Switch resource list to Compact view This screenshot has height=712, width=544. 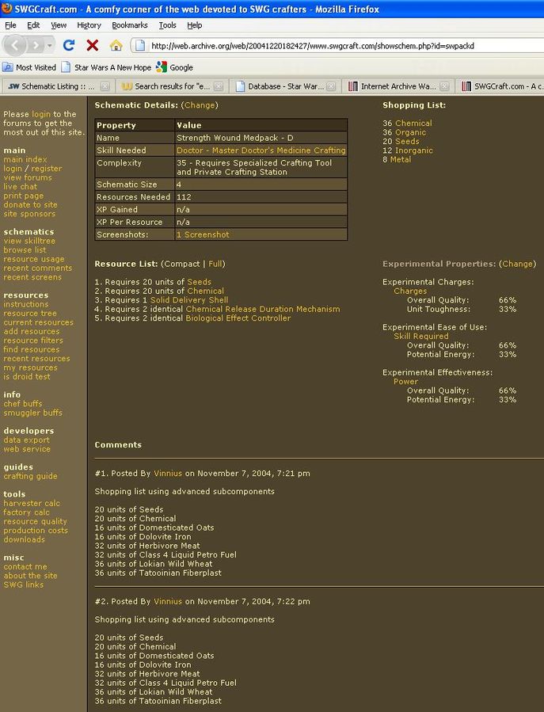[182, 264]
